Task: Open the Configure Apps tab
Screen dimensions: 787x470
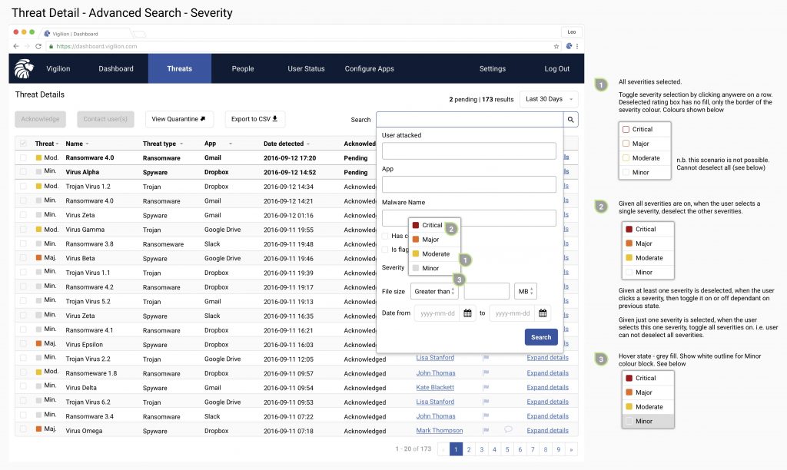Action: [x=369, y=69]
